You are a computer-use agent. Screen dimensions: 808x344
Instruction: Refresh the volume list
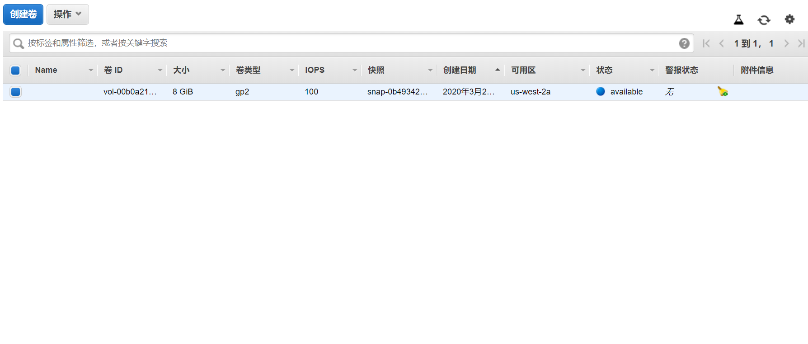pyautogui.click(x=764, y=20)
